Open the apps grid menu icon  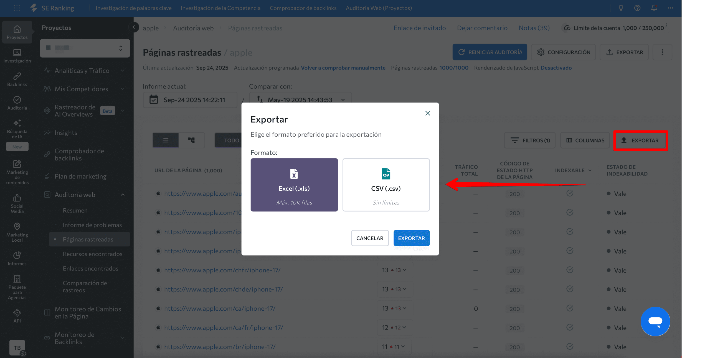click(x=17, y=8)
